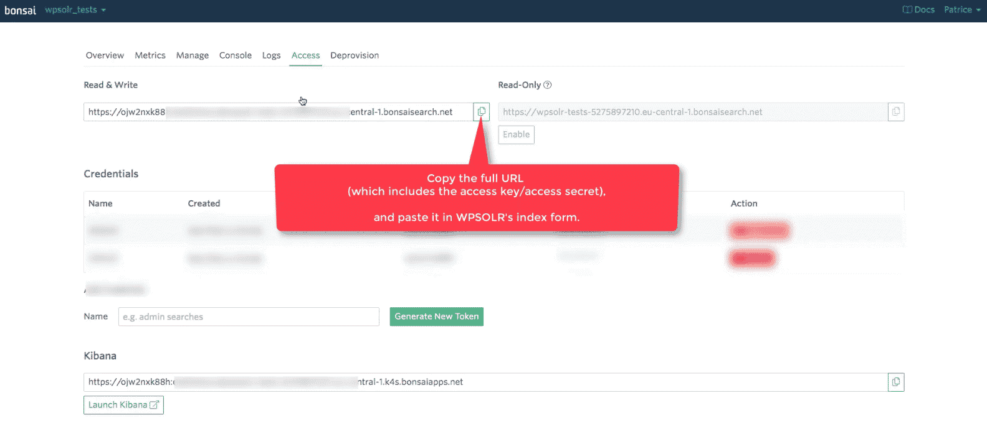View the Logs tab

click(271, 55)
